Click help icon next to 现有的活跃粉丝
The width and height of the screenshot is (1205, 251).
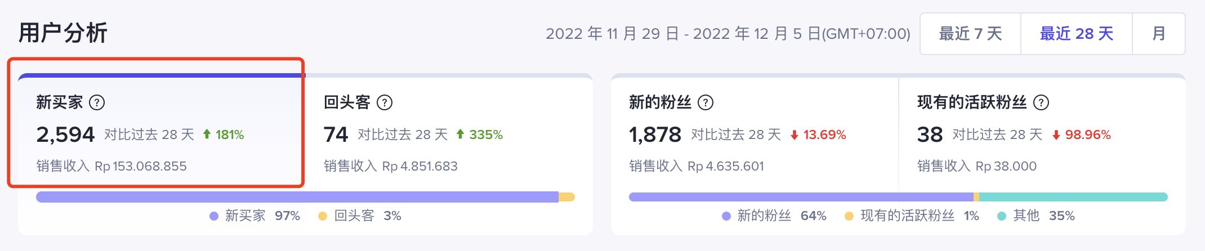click(x=1041, y=102)
